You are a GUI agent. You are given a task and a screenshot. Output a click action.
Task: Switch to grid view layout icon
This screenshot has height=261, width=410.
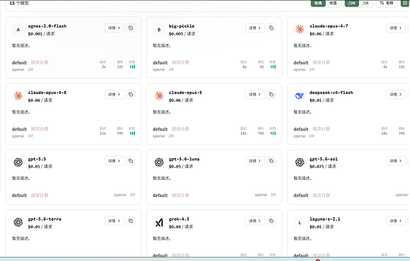click(405, 3)
